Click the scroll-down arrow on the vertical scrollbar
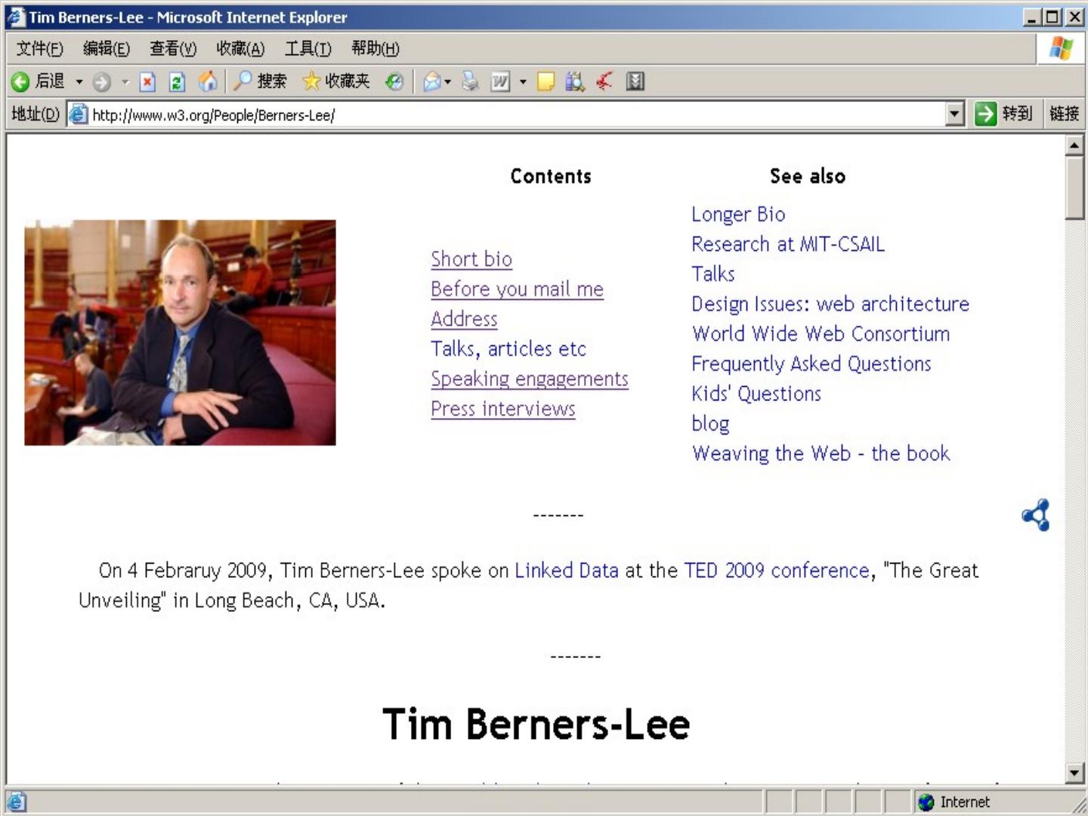Viewport: 1088px width, 816px height. tap(1074, 772)
